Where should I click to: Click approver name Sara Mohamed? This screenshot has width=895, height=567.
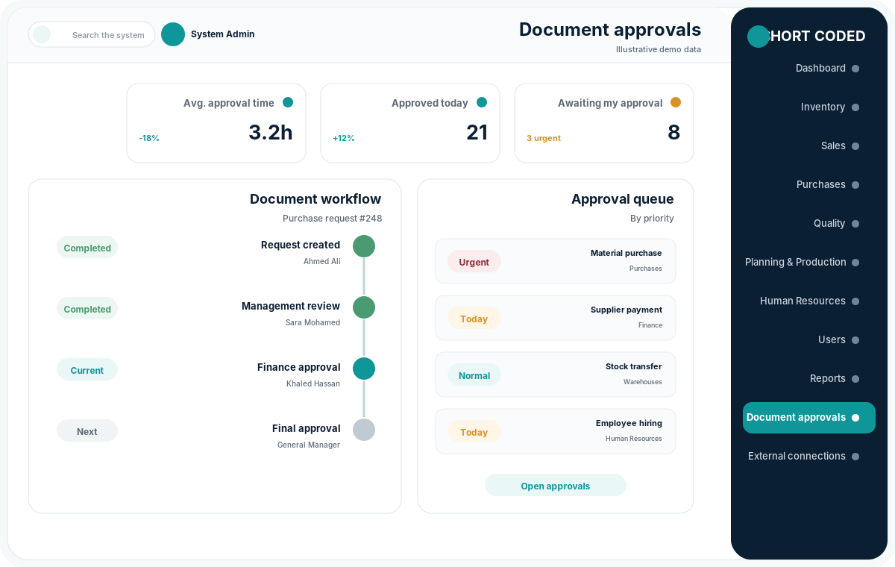coord(313,322)
